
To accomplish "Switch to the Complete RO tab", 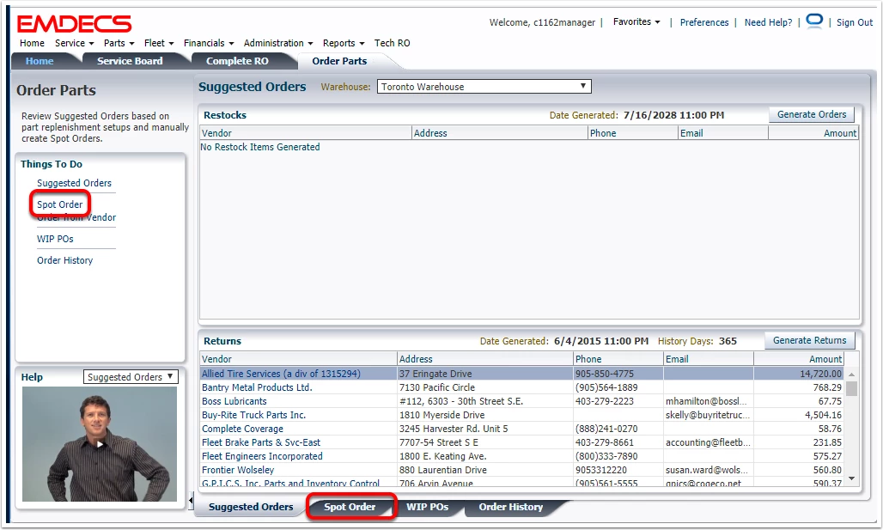I will coord(237,61).
